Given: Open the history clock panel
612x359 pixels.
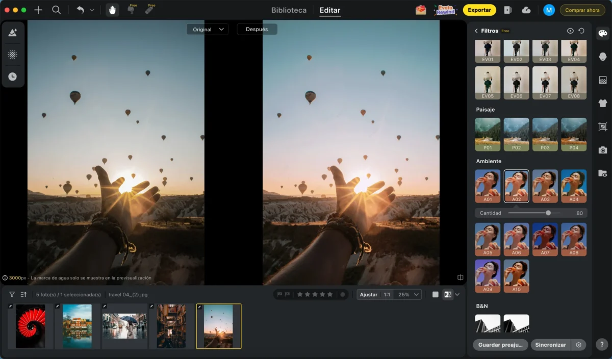Looking at the screenshot, I should pos(13,76).
